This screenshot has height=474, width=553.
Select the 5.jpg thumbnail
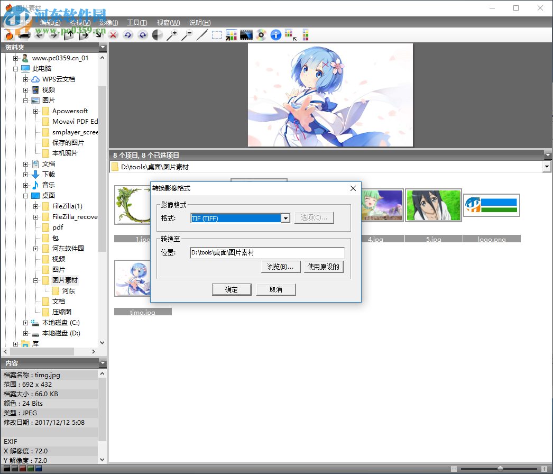pos(434,205)
